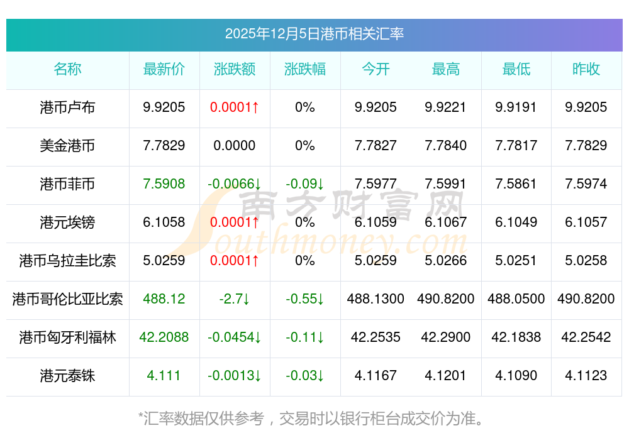Click open value 4.1167
Viewport: 629px width, 438px height.
pyautogui.click(x=376, y=376)
